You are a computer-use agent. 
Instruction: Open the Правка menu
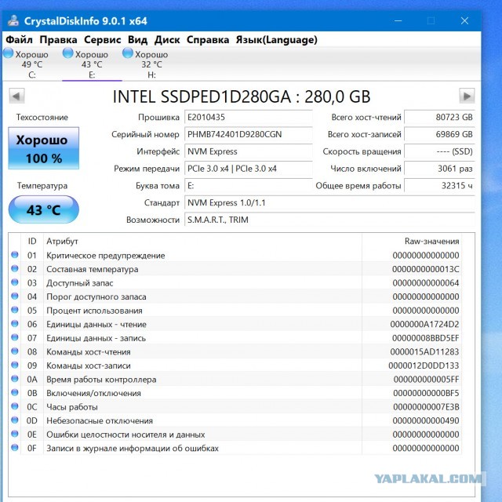(x=58, y=40)
